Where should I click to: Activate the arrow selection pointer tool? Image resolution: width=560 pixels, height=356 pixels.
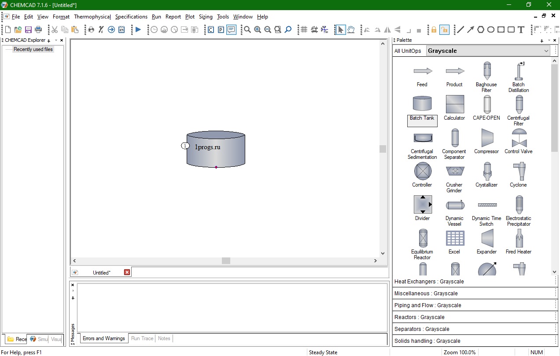(340, 29)
